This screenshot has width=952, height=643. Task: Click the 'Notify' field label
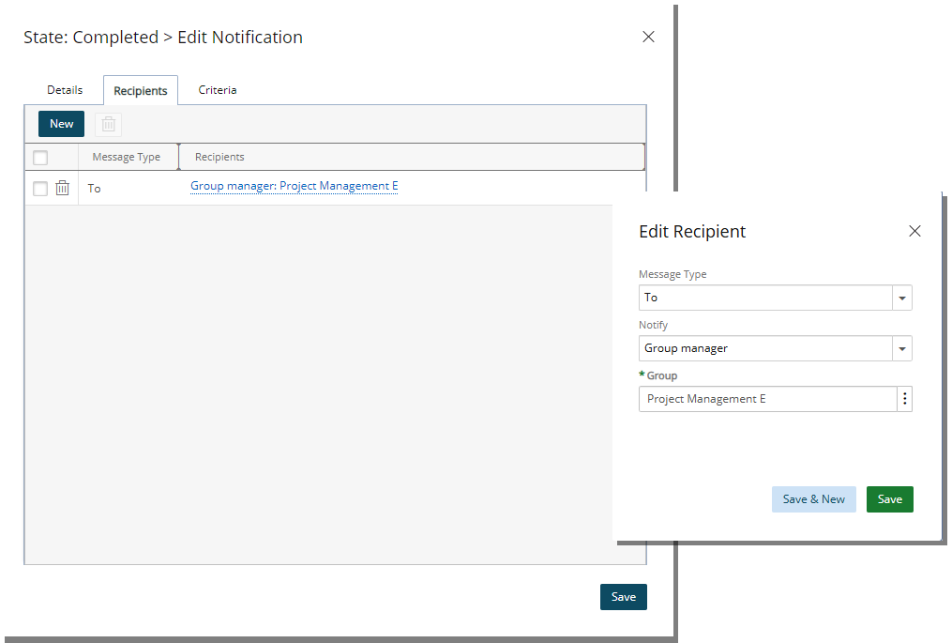click(654, 325)
